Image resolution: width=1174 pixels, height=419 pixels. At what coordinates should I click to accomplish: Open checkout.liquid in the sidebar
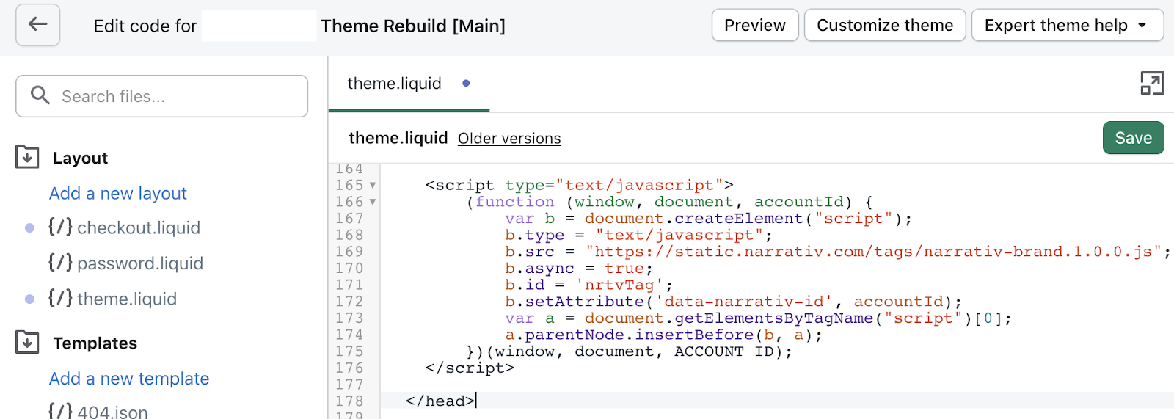139,227
